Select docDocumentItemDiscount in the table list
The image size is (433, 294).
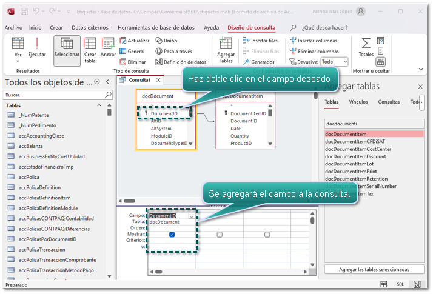tap(355, 156)
